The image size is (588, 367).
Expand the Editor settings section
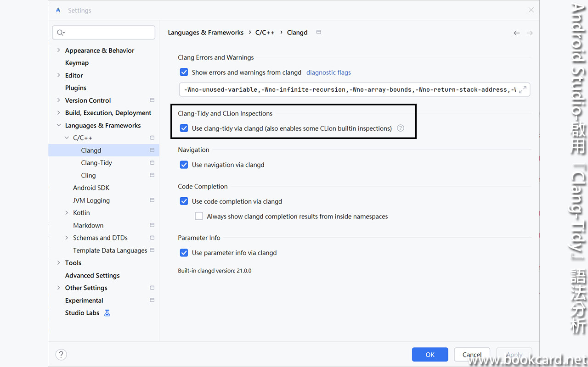pyautogui.click(x=58, y=75)
